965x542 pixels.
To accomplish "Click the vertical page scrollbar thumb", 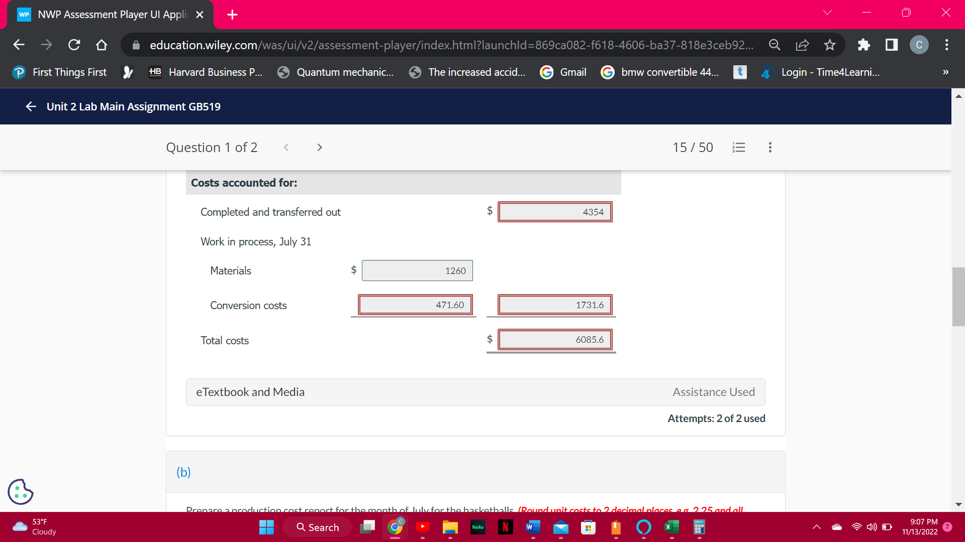I will (958, 297).
